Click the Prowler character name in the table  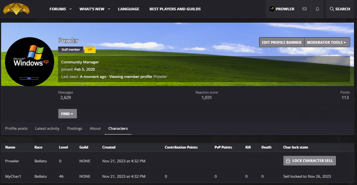[x=12, y=161]
